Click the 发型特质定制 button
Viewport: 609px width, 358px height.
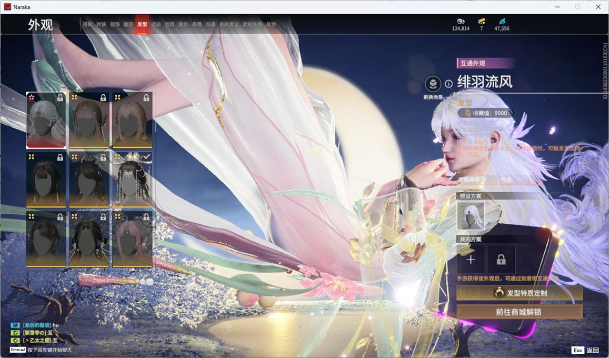(520, 293)
